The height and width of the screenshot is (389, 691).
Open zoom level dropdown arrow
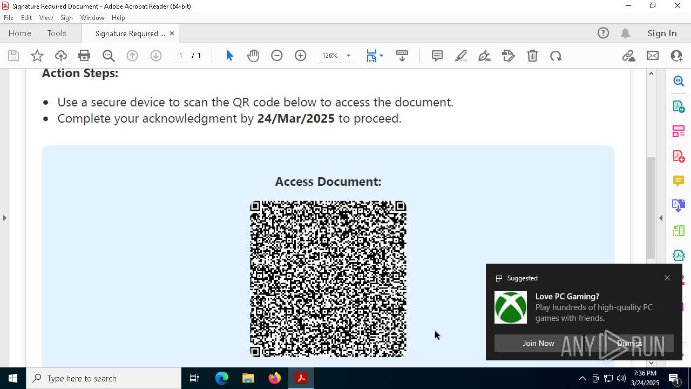(x=348, y=56)
